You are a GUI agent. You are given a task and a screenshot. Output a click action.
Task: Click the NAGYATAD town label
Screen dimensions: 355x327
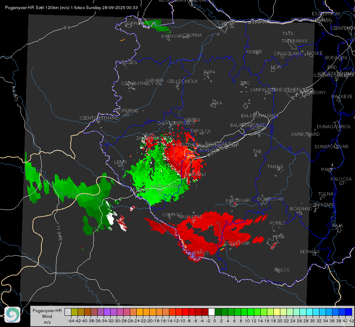[190, 217]
